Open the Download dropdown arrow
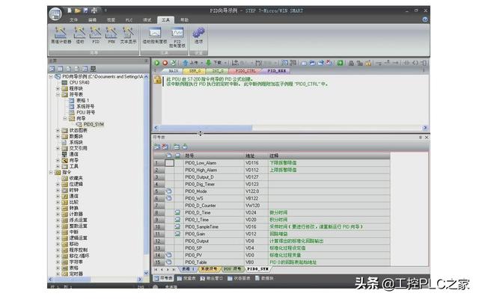Viewport: 479px width, 299px height. (x=225, y=63)
